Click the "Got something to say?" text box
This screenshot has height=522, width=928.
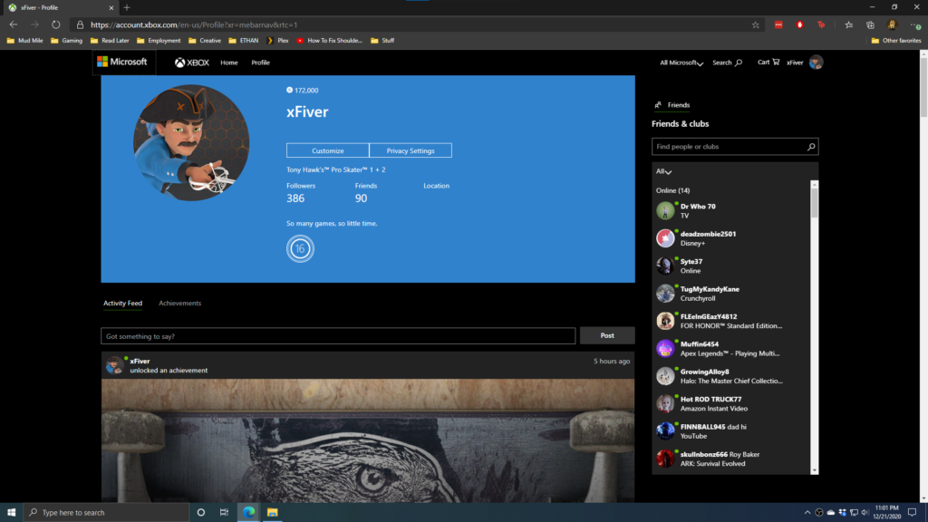(x=337, y=336)
